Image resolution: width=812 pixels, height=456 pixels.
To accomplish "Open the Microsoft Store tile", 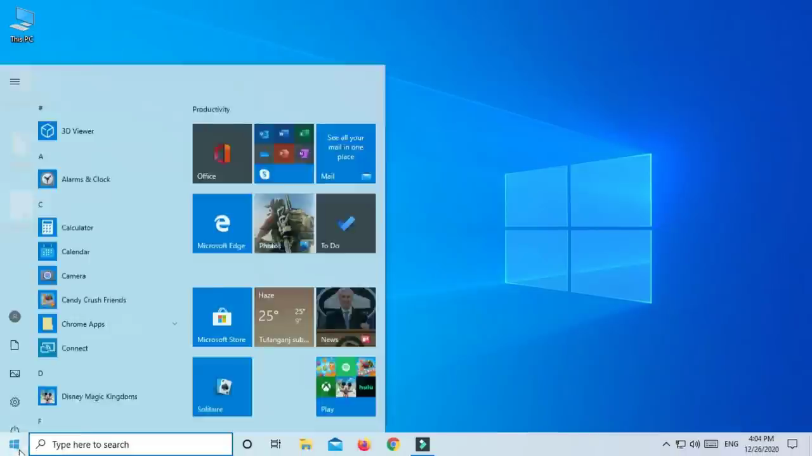I will [222, 317].
